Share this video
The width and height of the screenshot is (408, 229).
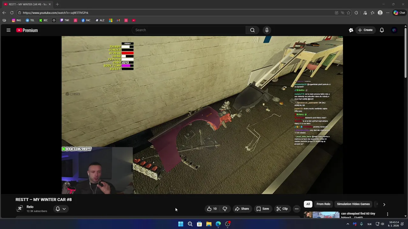coord(242,209)
